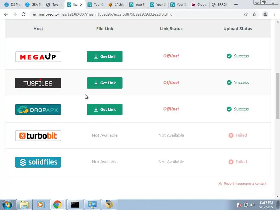This screenshot has height=210, width=280.
Task: Click MegaUp 'Offline!' link status
Action: point(171,56)
